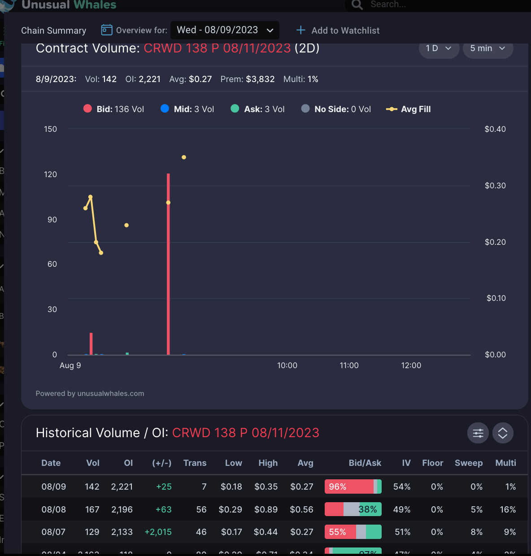This screenshot has width=531, height=556.
Task: Open the Powered by unusualwhales.com link
Action: pyautogui.click(x=90, y=393)
